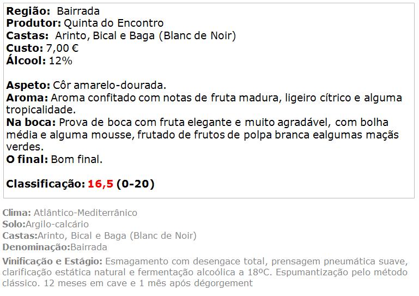
Task: Click the red 16,5 classification score
Action: (x=100, y=184)
